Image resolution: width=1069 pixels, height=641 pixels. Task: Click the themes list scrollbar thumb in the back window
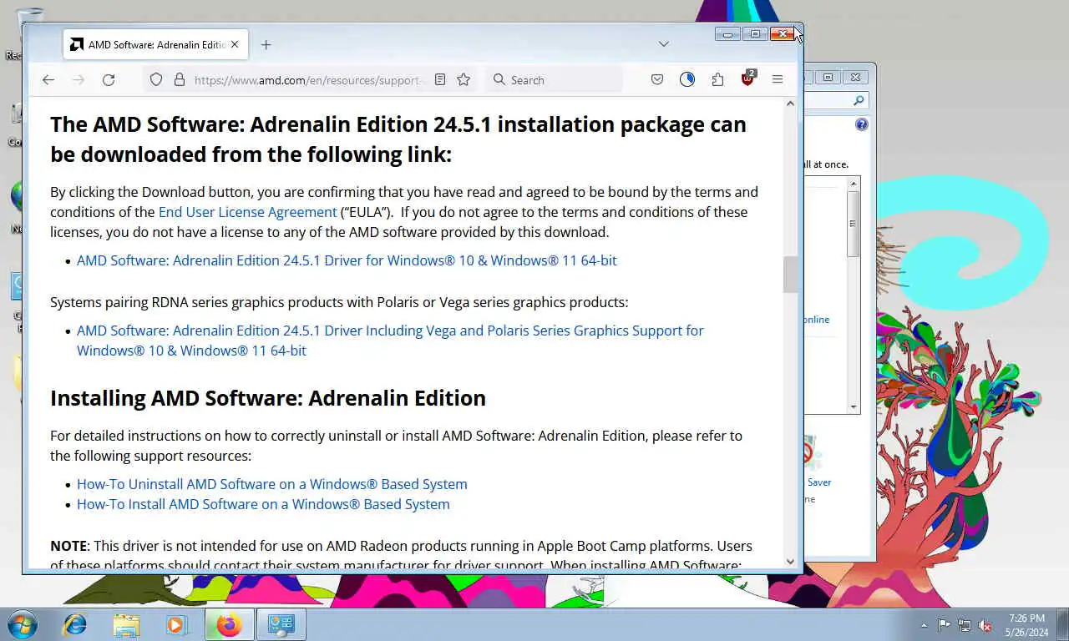coord(854,224)
